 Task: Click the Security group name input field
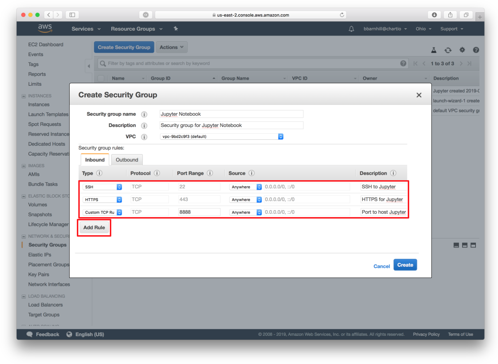tap(231, 114)
